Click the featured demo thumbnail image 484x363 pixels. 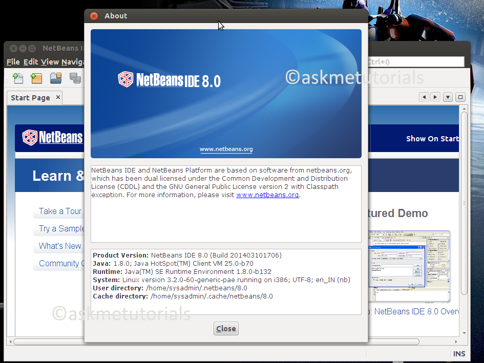(410, 266)
